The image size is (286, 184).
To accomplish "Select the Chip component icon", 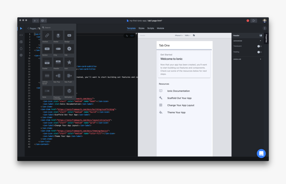I will (58, 49).
